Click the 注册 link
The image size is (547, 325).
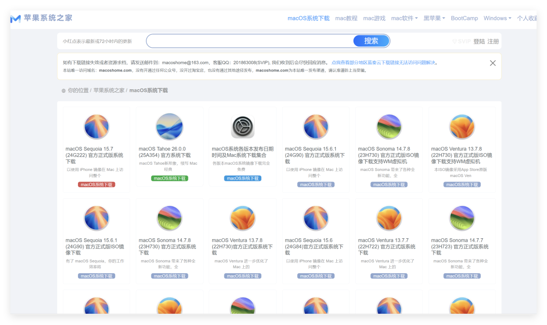493,42
